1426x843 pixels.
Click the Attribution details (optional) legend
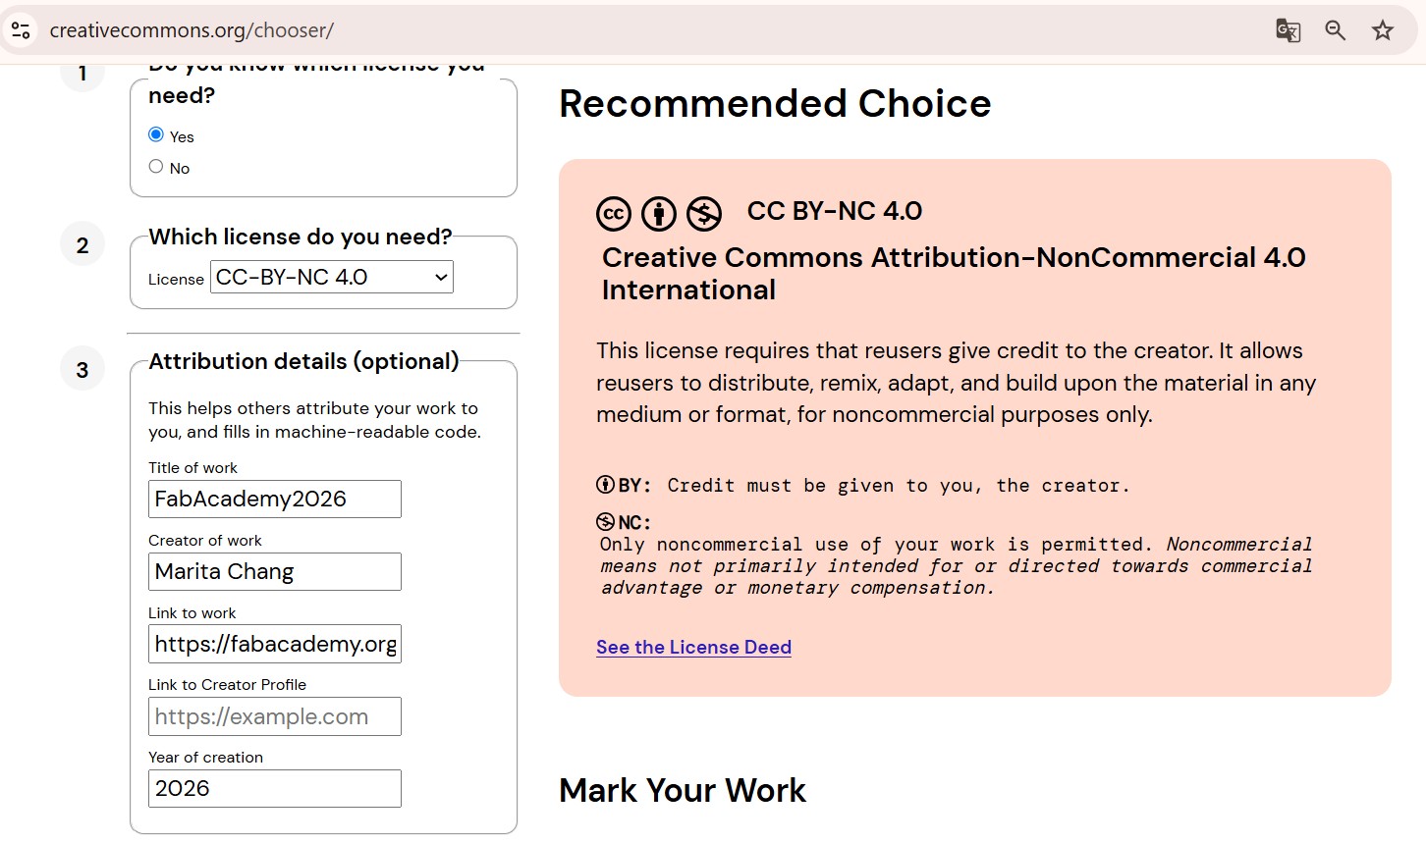303,361
